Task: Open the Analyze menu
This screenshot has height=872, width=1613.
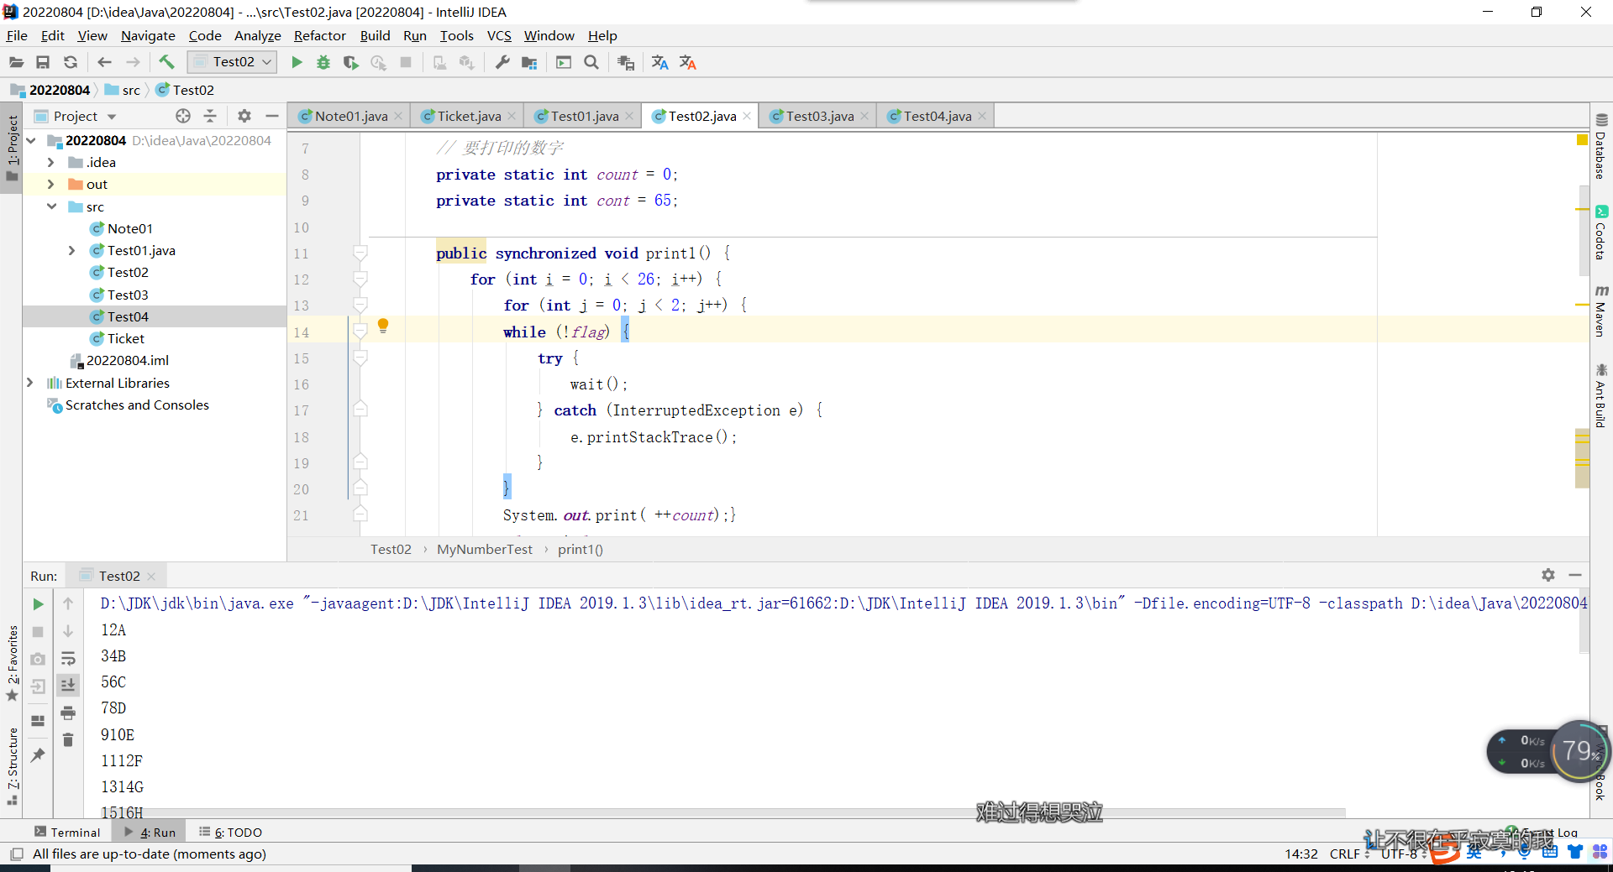Action: [x=258, y=35]
